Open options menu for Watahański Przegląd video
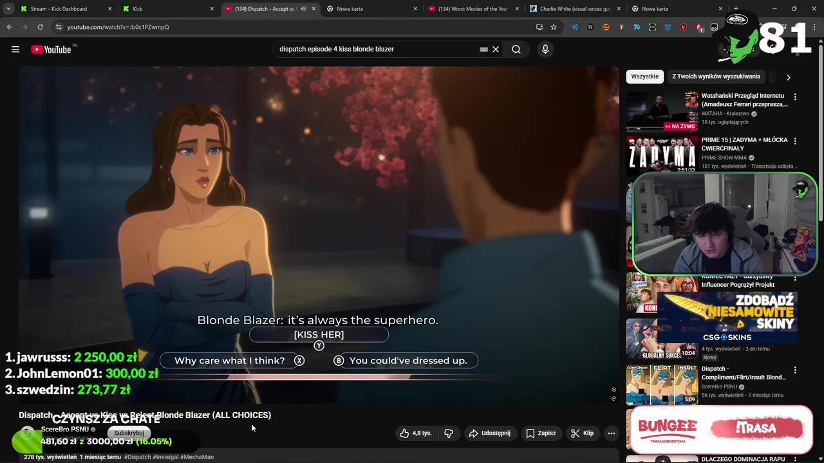 [x=795, y=96]
